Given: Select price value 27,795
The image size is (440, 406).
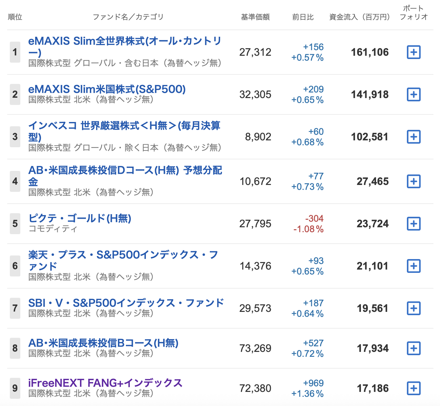Looking at the screenshot, I should (x=255, y=224).
